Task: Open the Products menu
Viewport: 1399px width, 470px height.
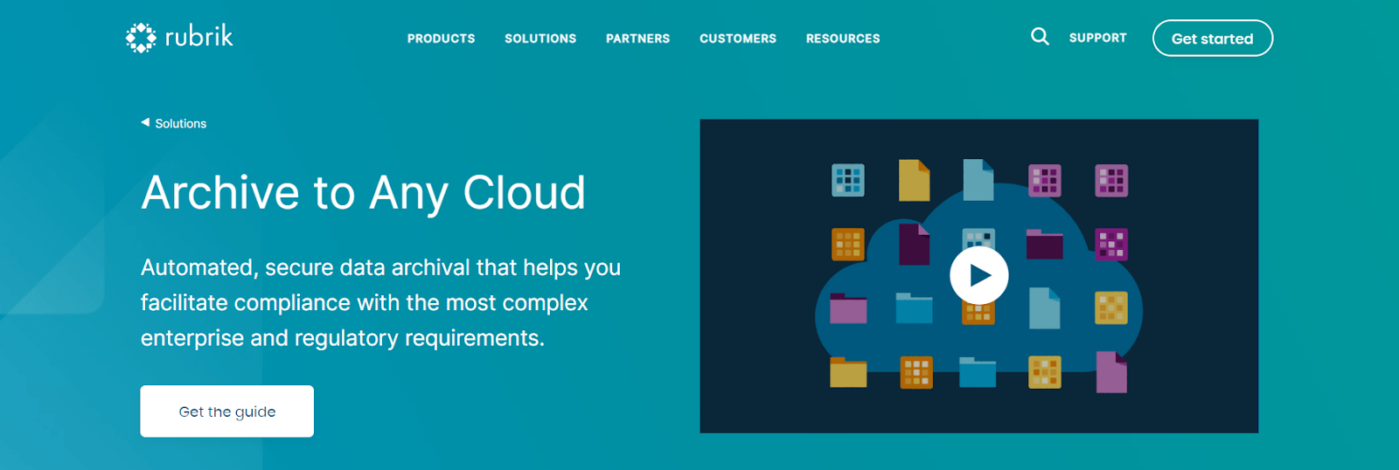Action: click(441, 38)
